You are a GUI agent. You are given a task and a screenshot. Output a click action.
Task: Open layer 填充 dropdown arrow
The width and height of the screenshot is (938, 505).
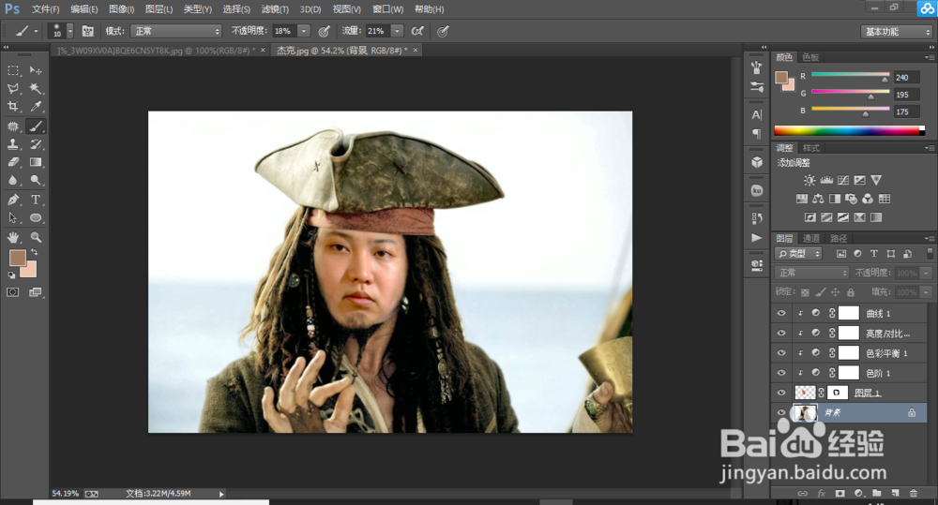(926, 292)
